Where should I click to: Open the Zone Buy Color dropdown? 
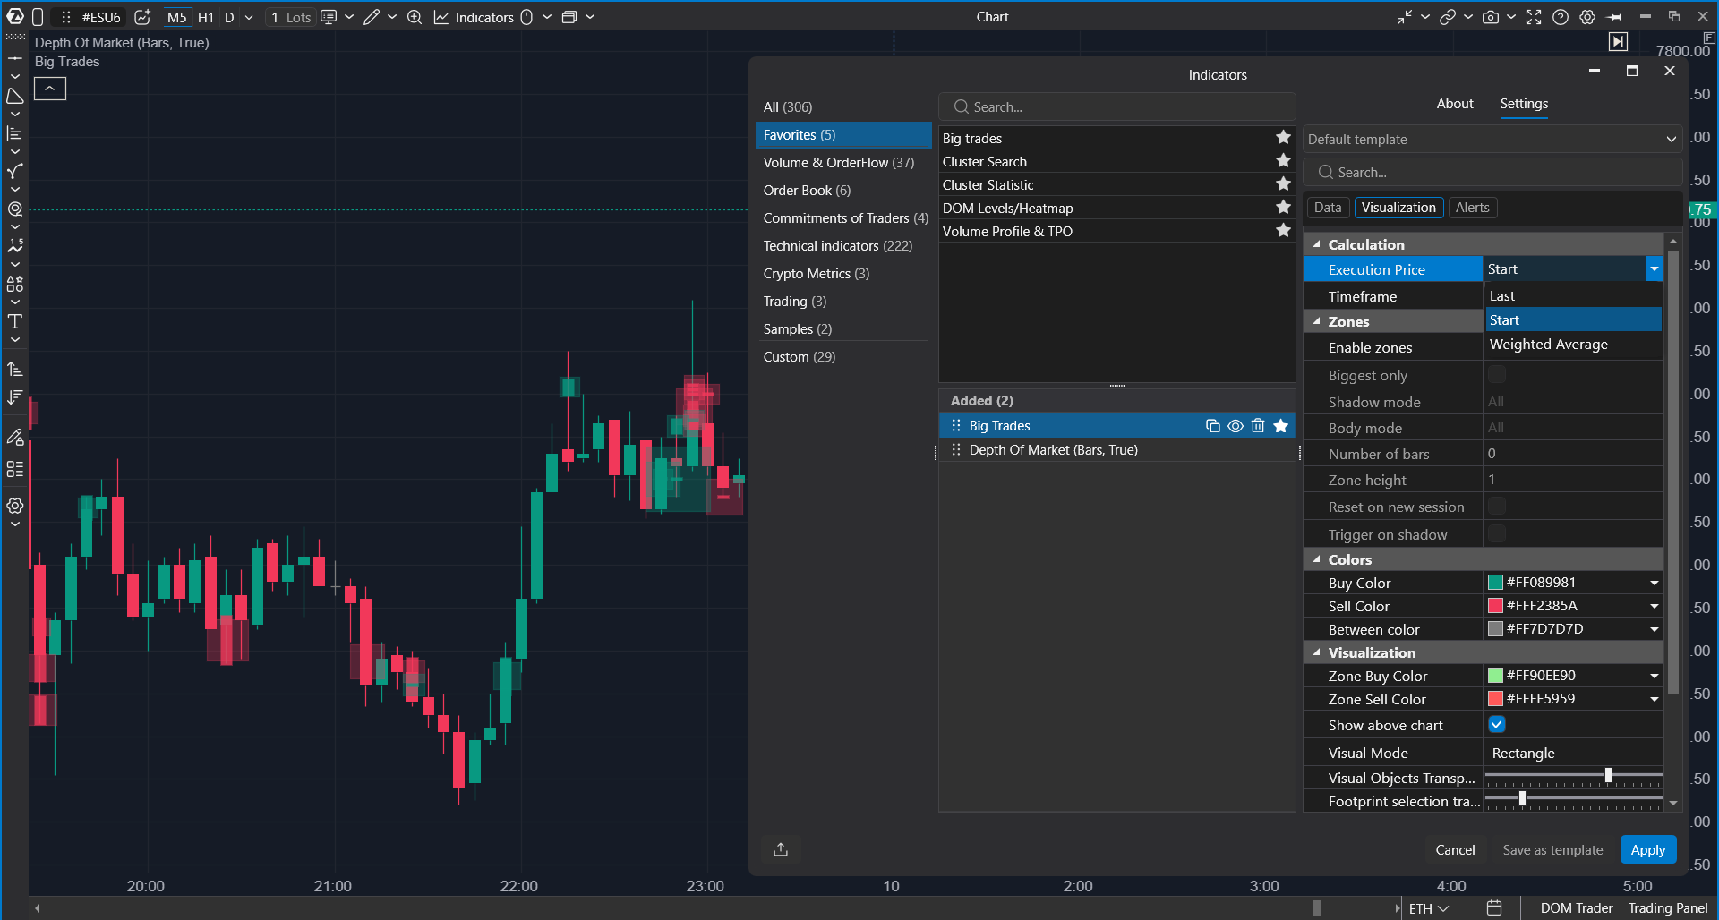(1654, 676)
